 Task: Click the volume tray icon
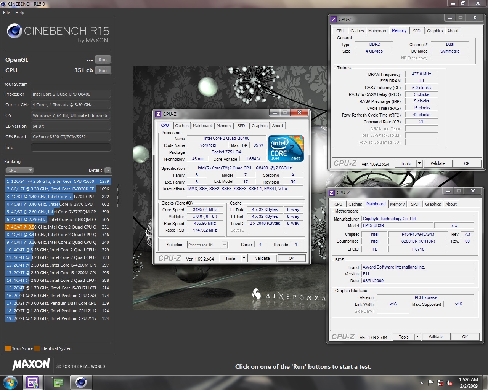(449, 383)
